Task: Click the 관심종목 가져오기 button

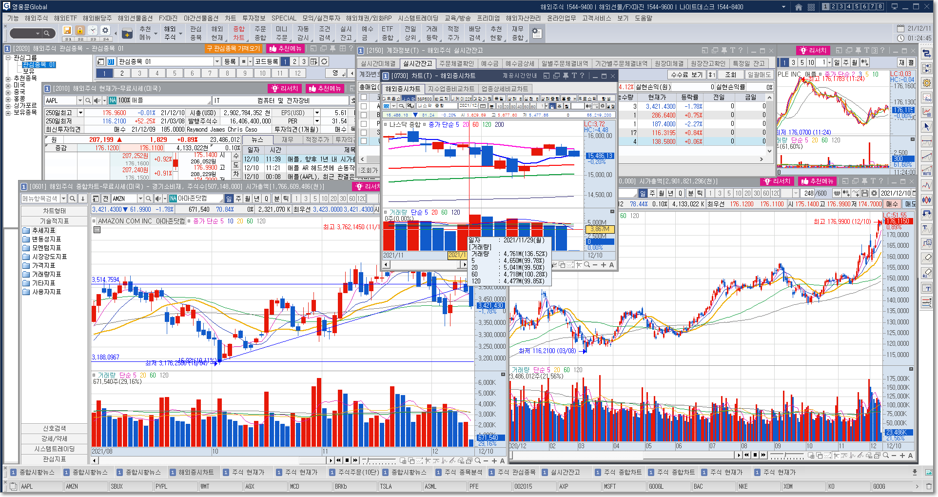Action: (x=234, y=48)
